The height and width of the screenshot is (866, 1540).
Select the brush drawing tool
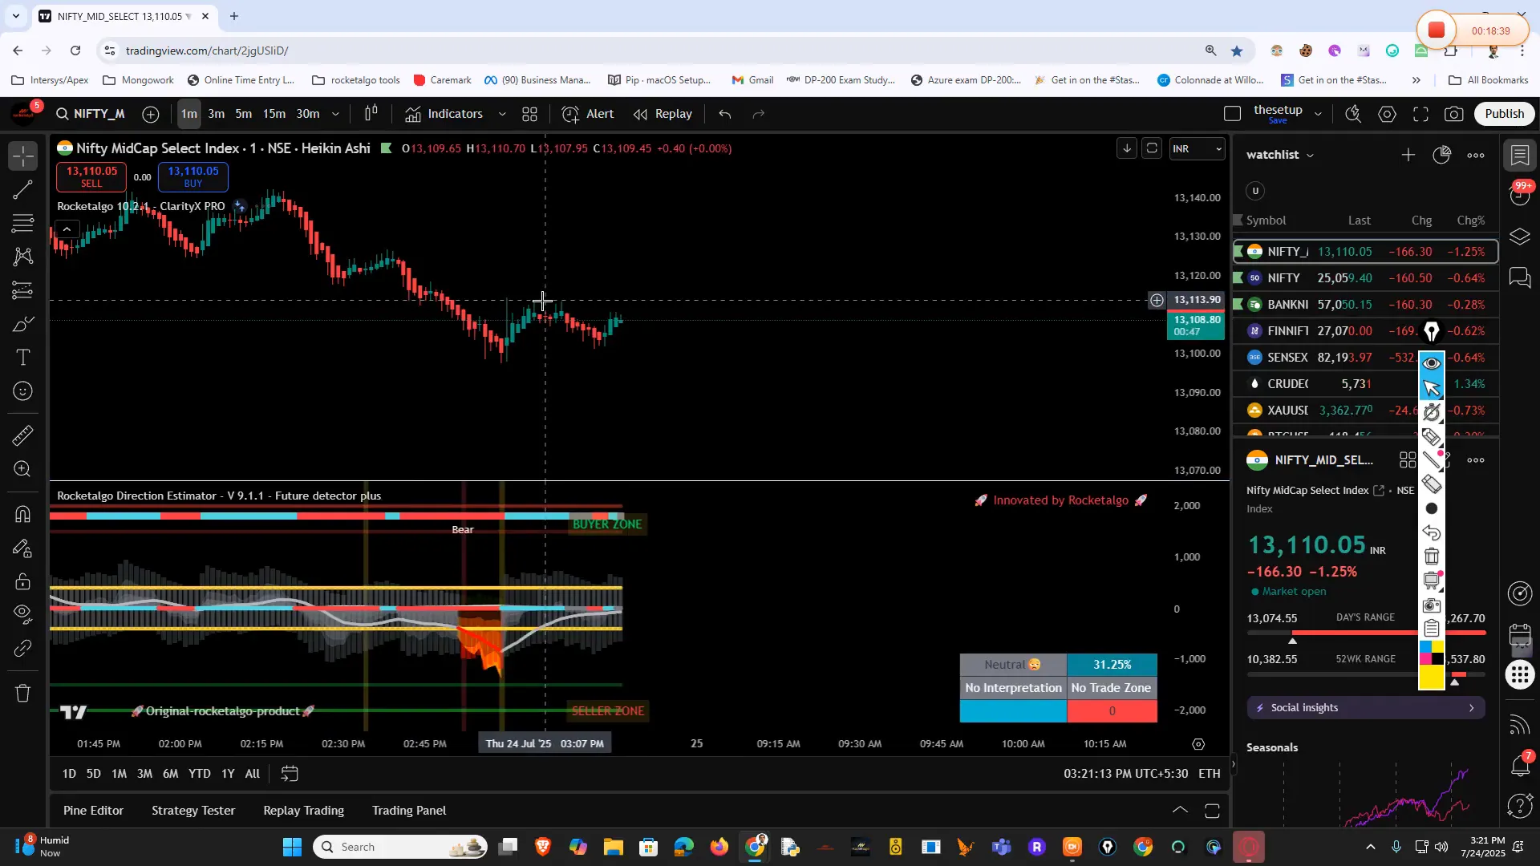(x=23, y=324)
